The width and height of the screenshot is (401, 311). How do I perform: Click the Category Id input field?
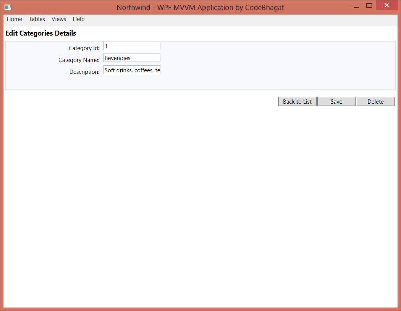pos(132,46)
